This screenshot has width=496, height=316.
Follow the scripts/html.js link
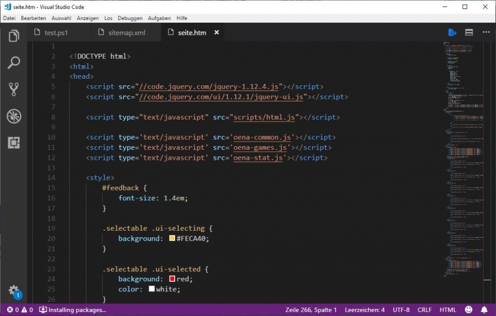click(x=264, y=117)
